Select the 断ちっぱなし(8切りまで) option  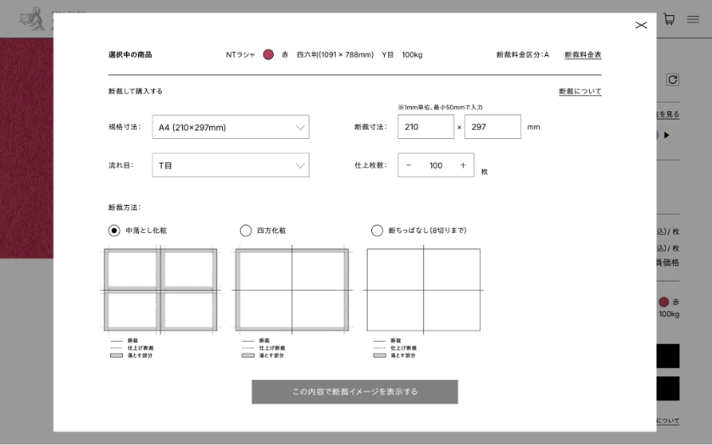pos(377,231)
